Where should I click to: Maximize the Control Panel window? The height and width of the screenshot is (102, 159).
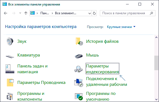tap(140, 4)
